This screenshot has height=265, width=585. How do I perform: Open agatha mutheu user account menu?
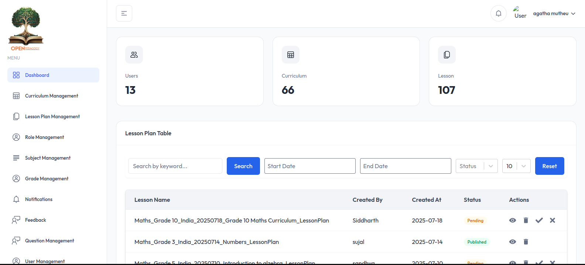[x=554, y=14]
